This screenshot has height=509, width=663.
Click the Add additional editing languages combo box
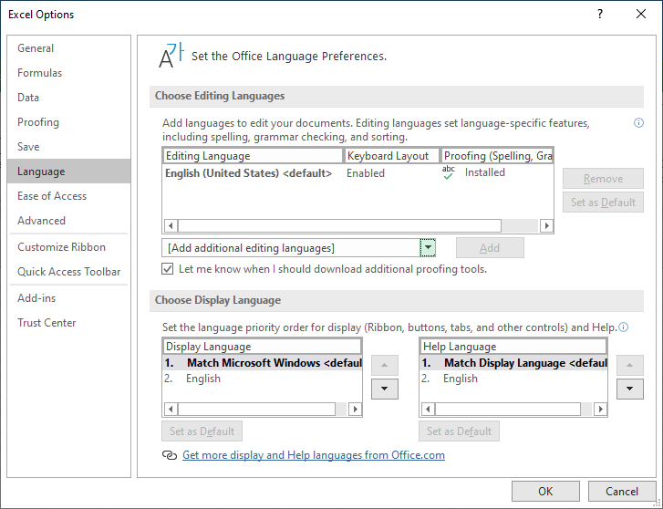(298, 247)
